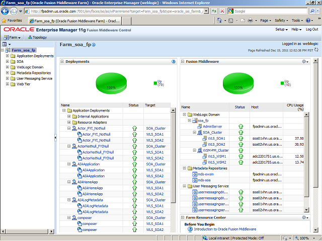Click the Log Out link
The image size is (322, 241).
coord(312,30)
